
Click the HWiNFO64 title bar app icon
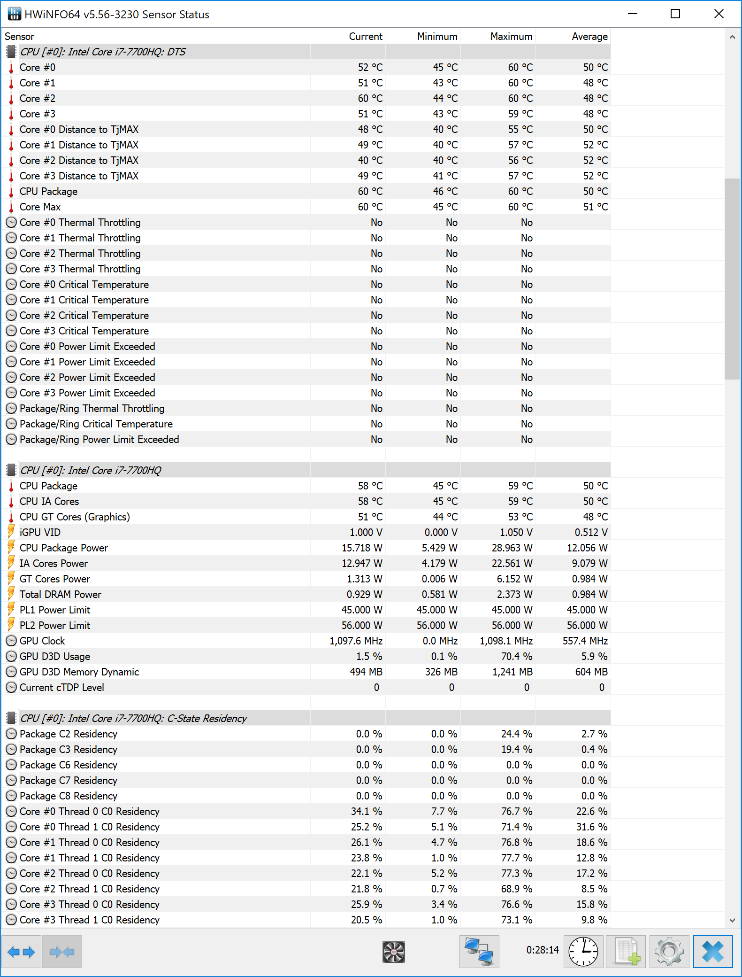pyautogui.click(x=14, y=14)
